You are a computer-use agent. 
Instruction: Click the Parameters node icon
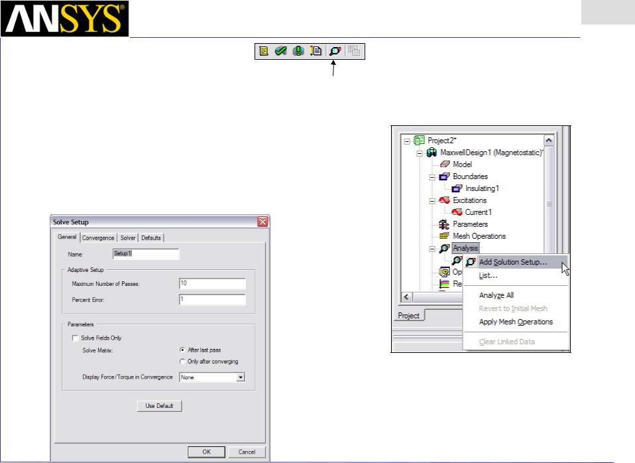click(445, 224)
